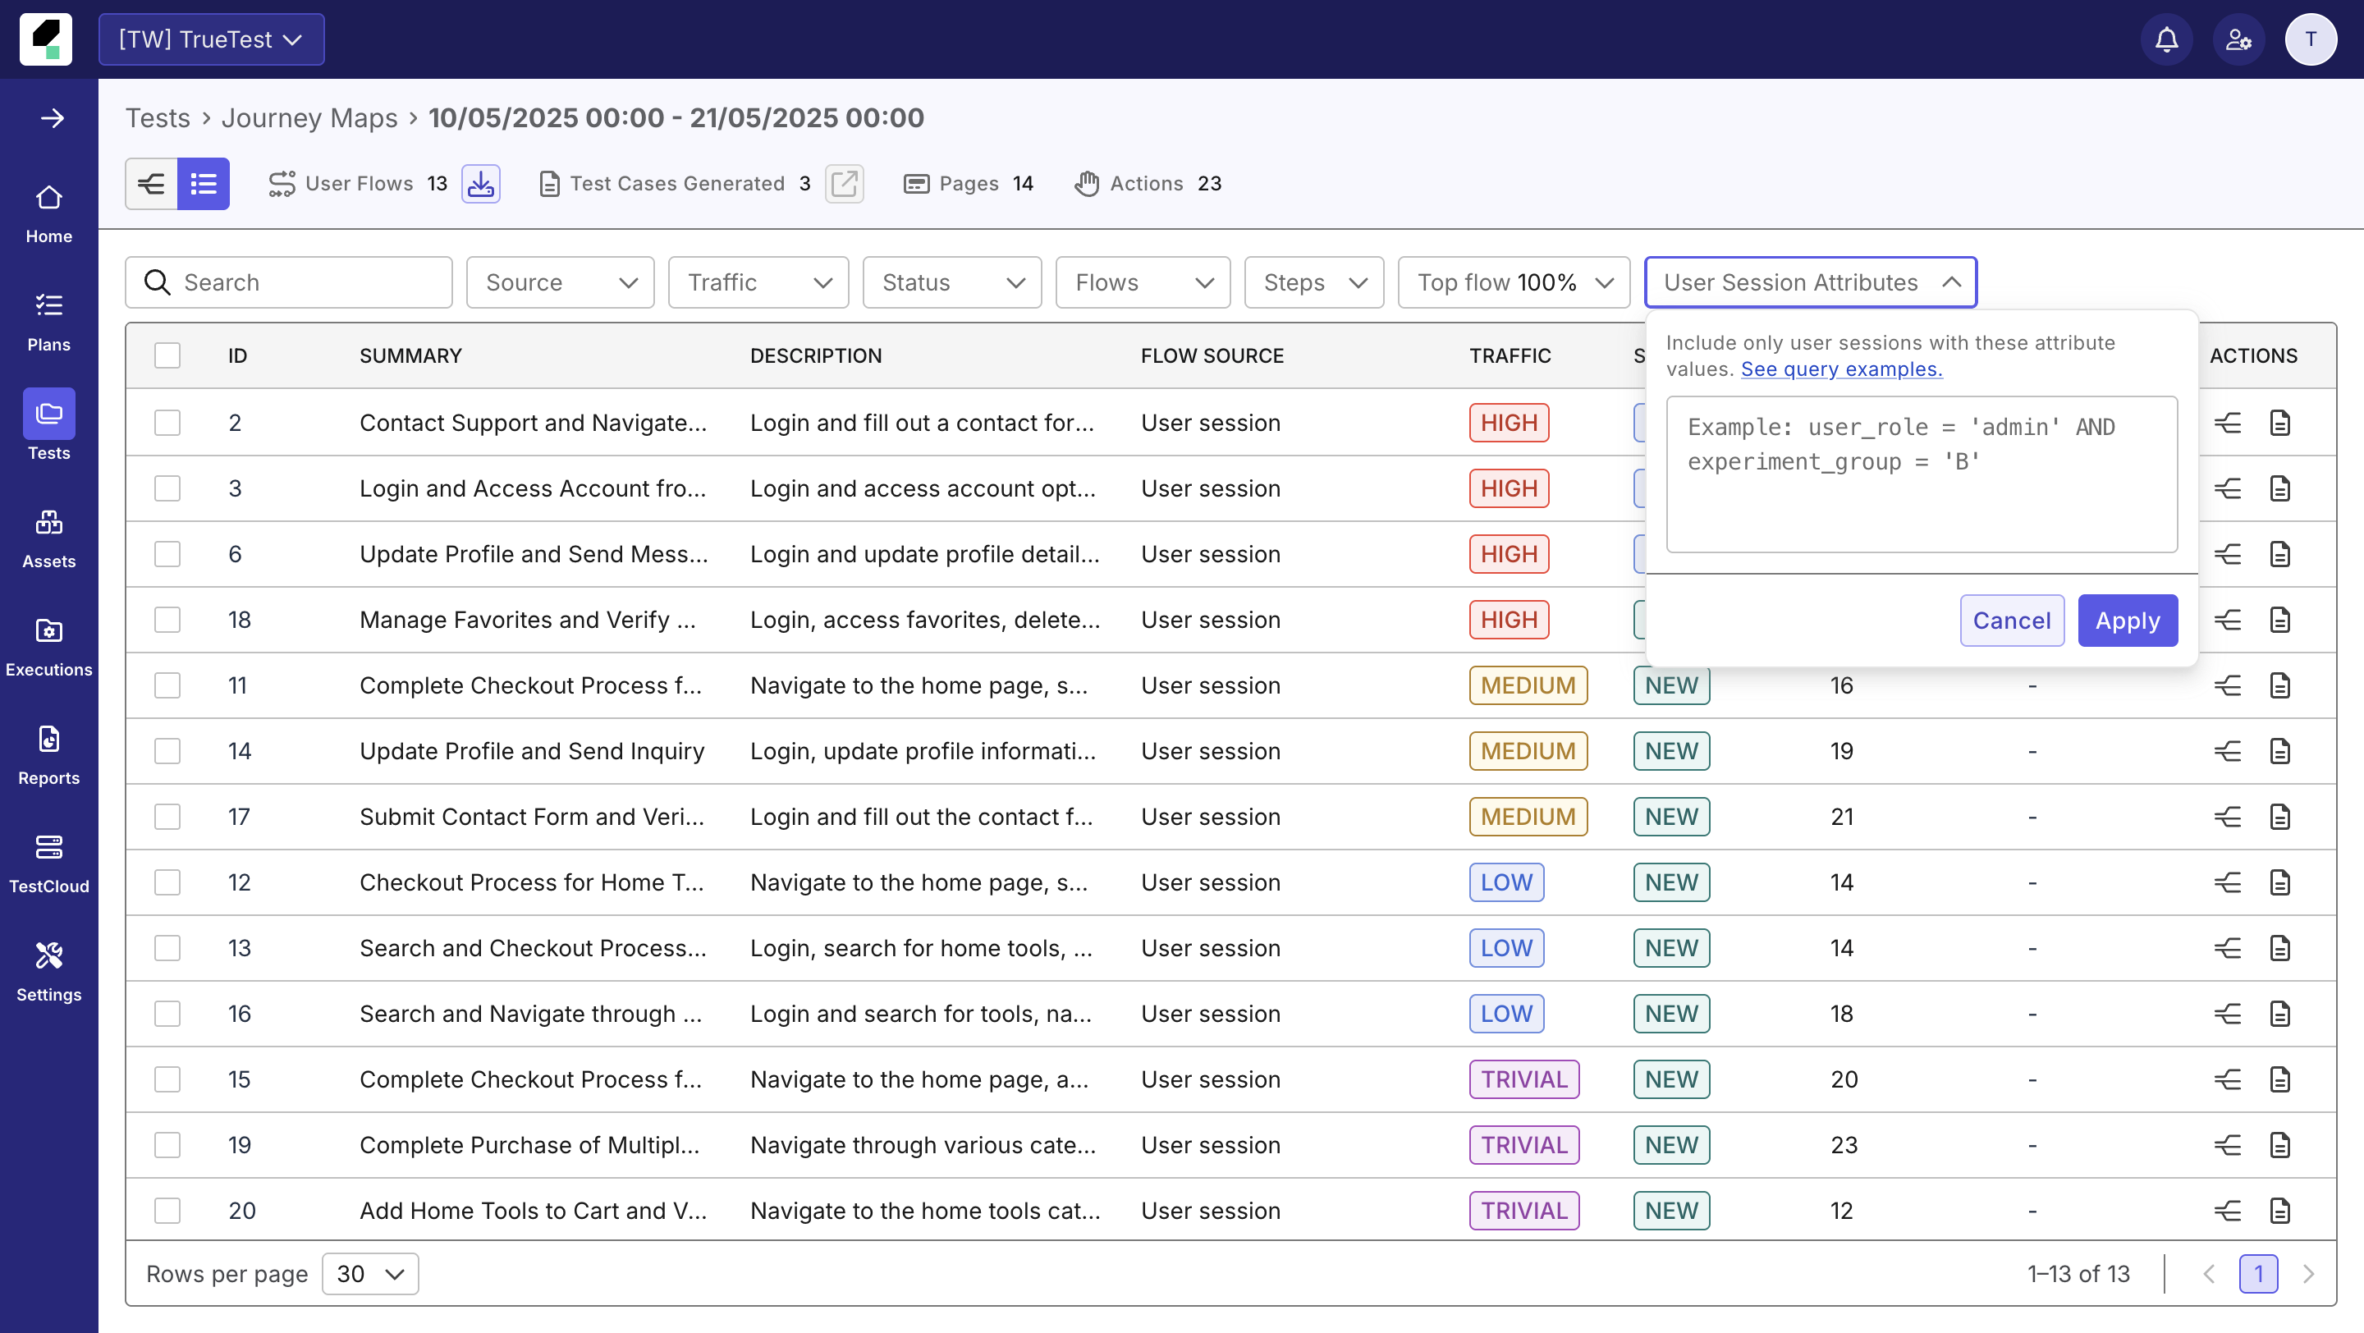
Task: View flow details for row ID 2
Action: tap(2227, 423)
